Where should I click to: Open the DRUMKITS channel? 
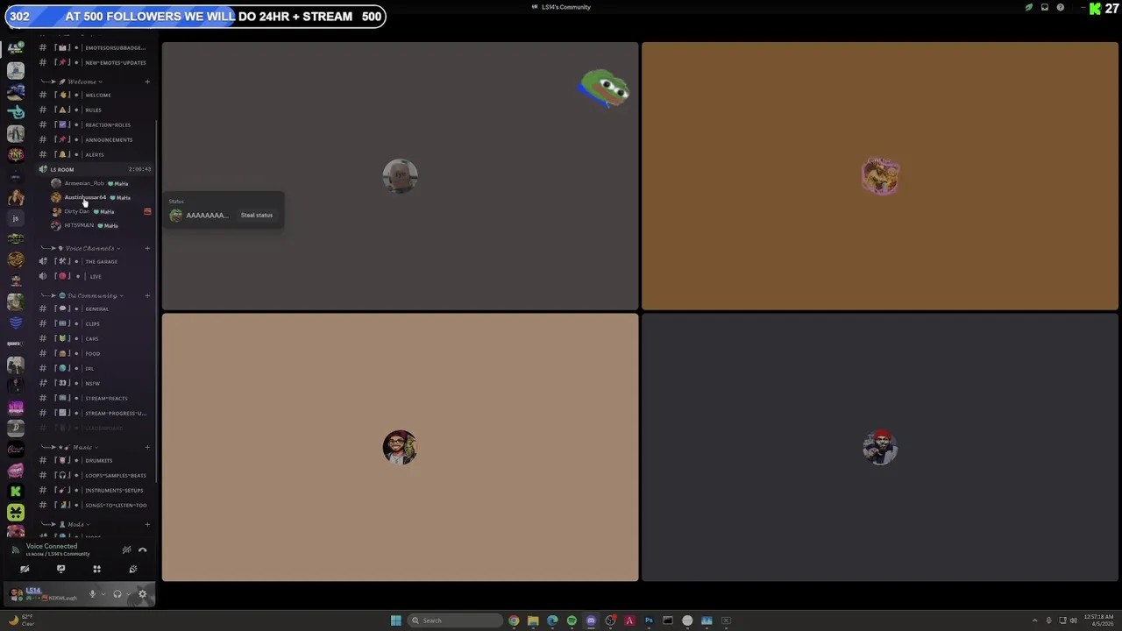click(x=95, y=460)
